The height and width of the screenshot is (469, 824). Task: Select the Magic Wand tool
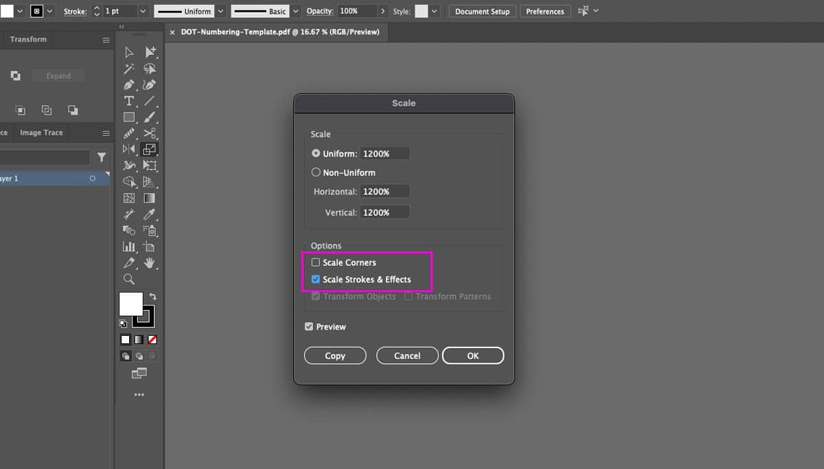[x=129, y=69]
